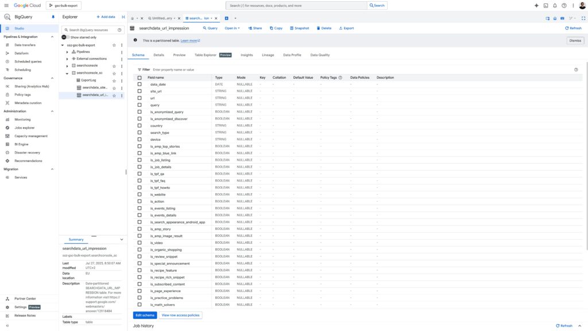The height and width of the screenshot is (331, 588).
Task: Switch to the Details tab
Action: click(158, 55)
